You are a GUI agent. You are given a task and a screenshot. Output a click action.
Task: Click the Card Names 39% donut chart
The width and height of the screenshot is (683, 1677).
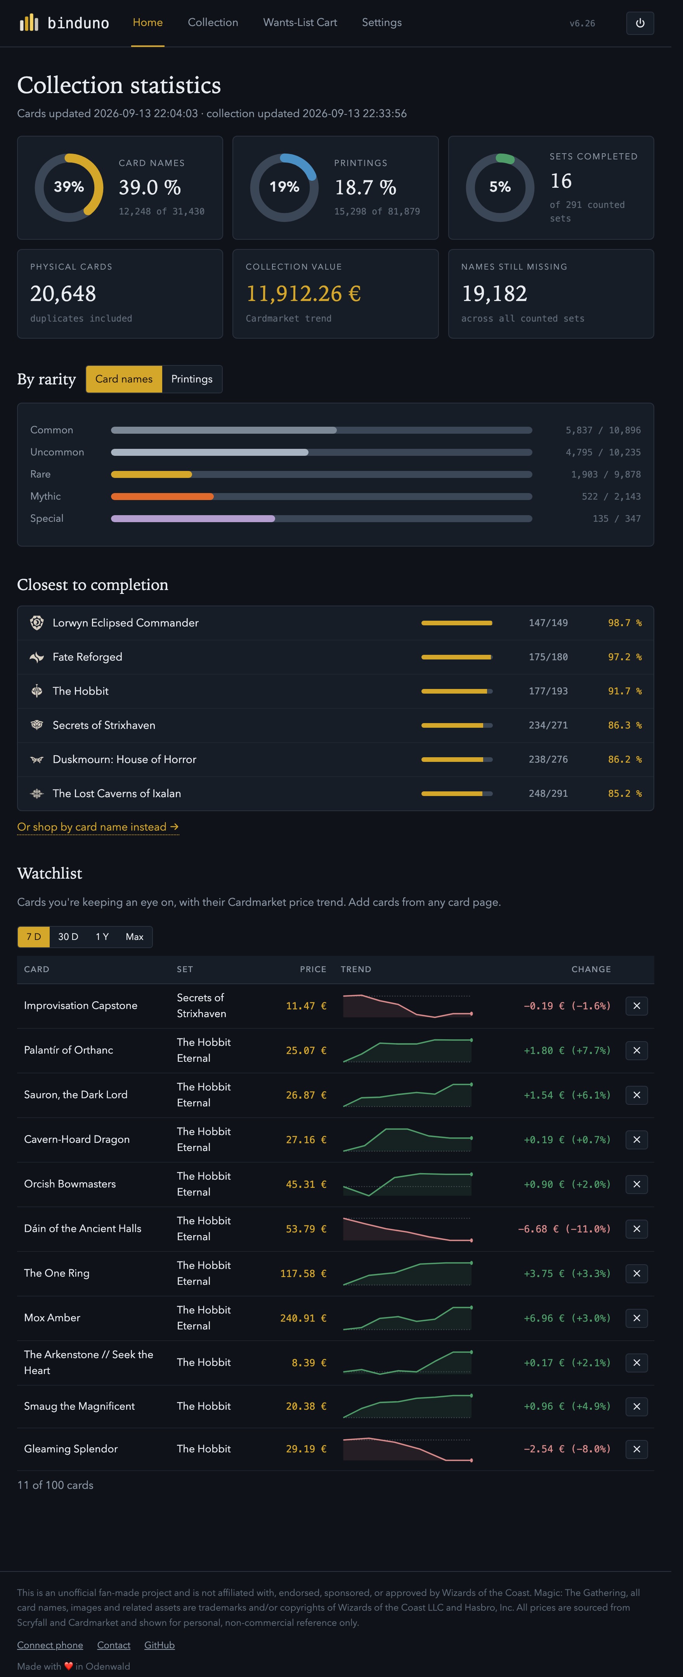point(69,187)
